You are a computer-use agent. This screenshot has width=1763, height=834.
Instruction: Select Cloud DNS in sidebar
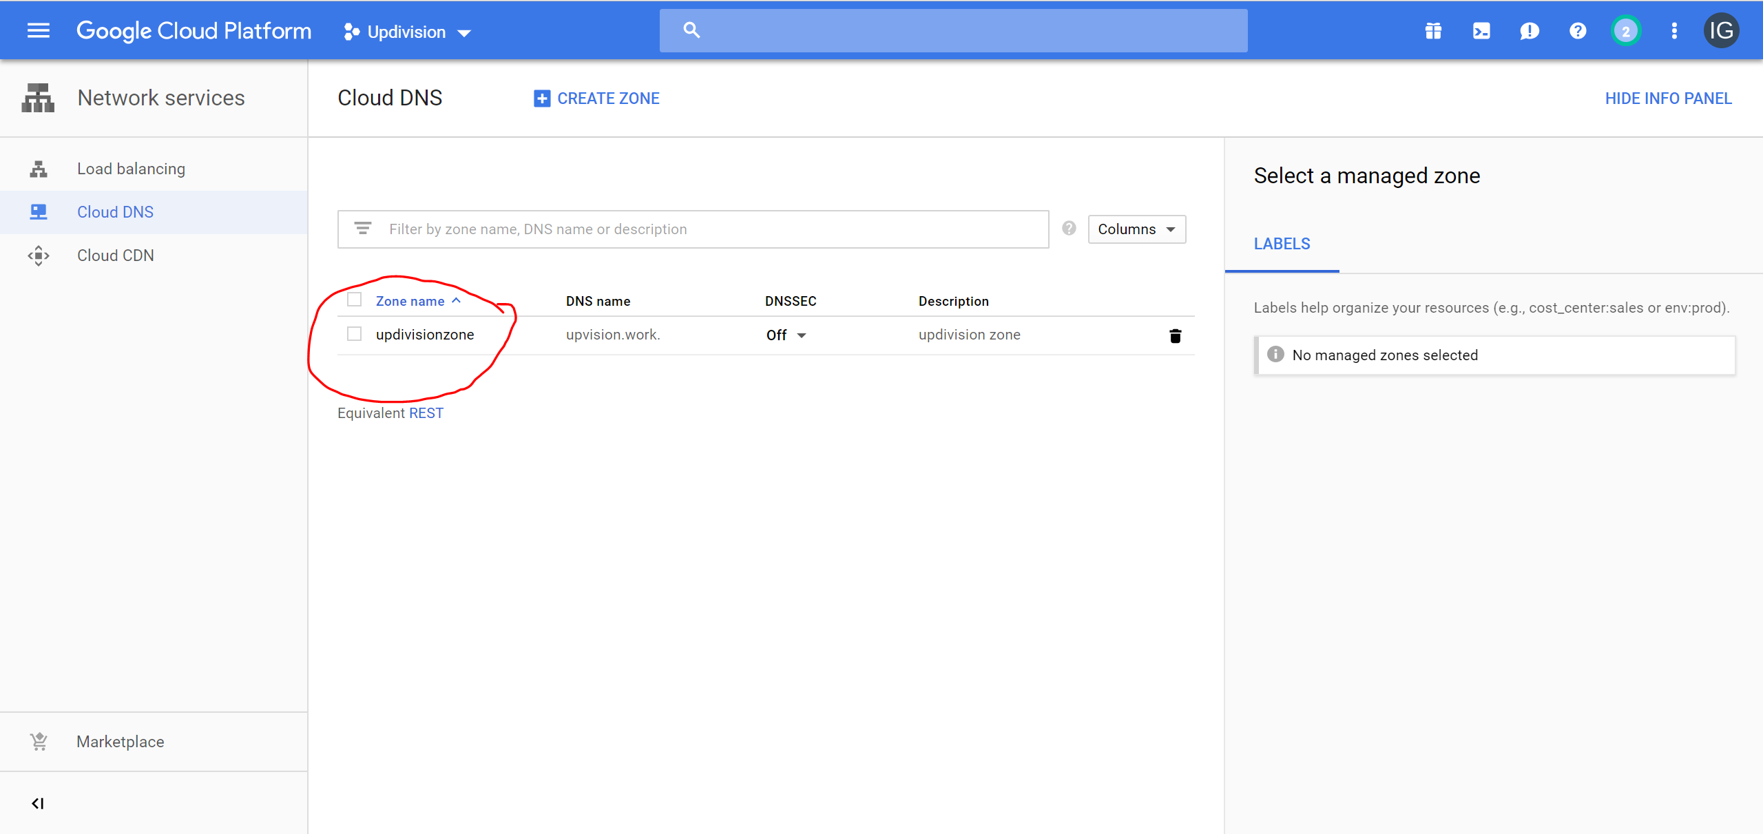pos(154,212)
